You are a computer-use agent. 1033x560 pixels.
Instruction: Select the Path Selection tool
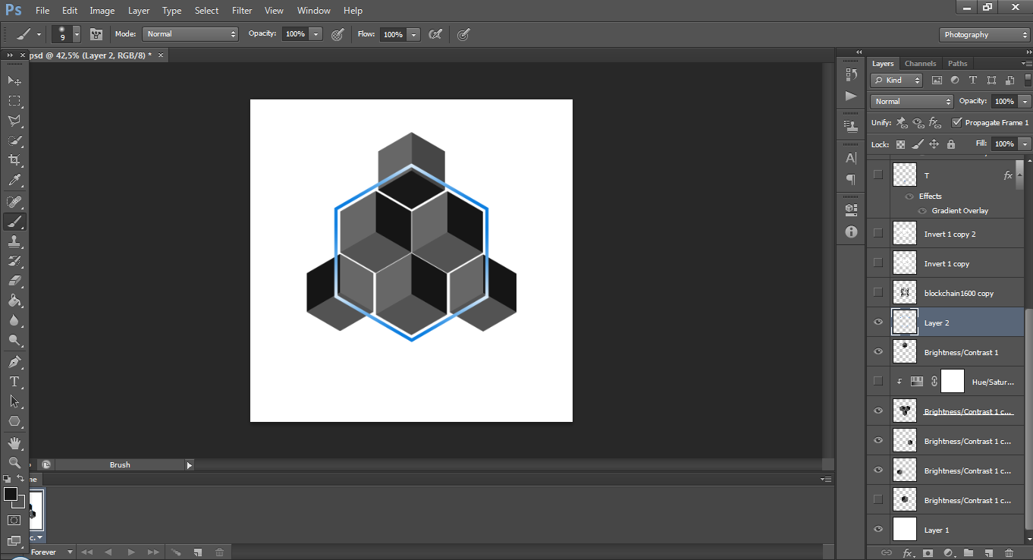pyautogui.click(x=14, y=401)
